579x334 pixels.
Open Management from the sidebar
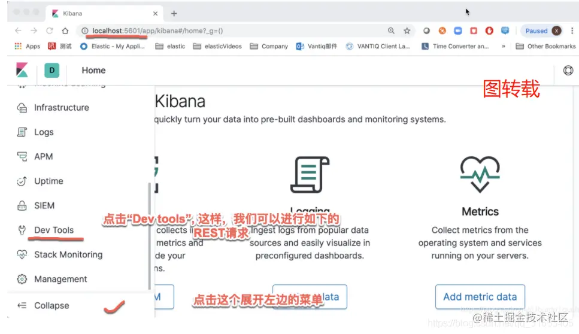(60, 279)
